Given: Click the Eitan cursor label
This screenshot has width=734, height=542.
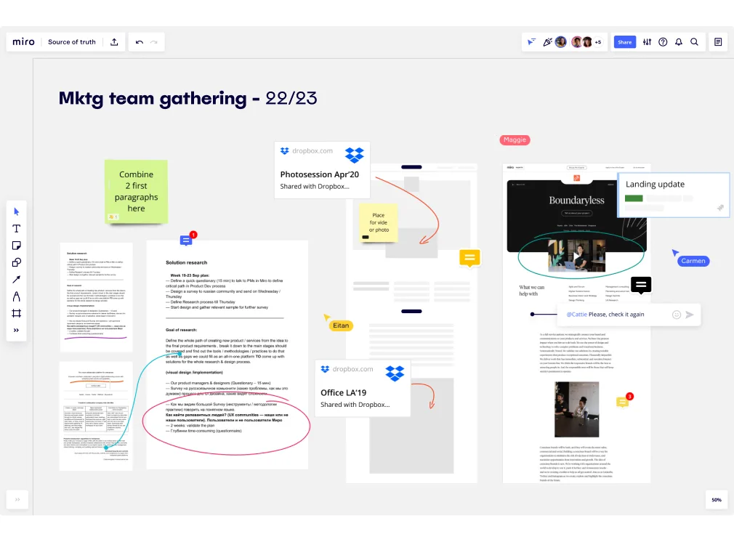Looking at the screenshot, I should point(341,325).
